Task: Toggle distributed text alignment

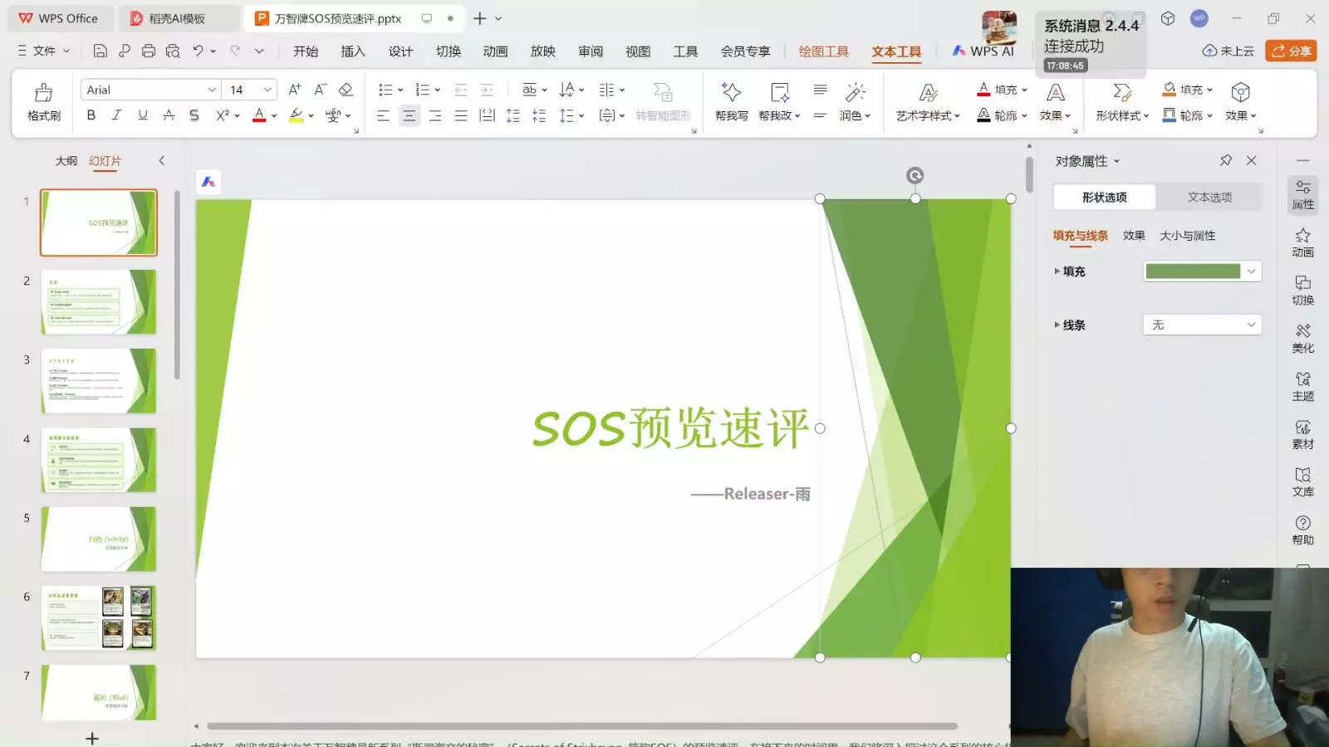Action: (x=487, y=115)
